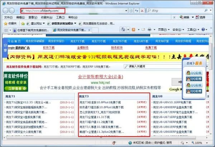Click the 选择 toolbar button

point(200,17)
